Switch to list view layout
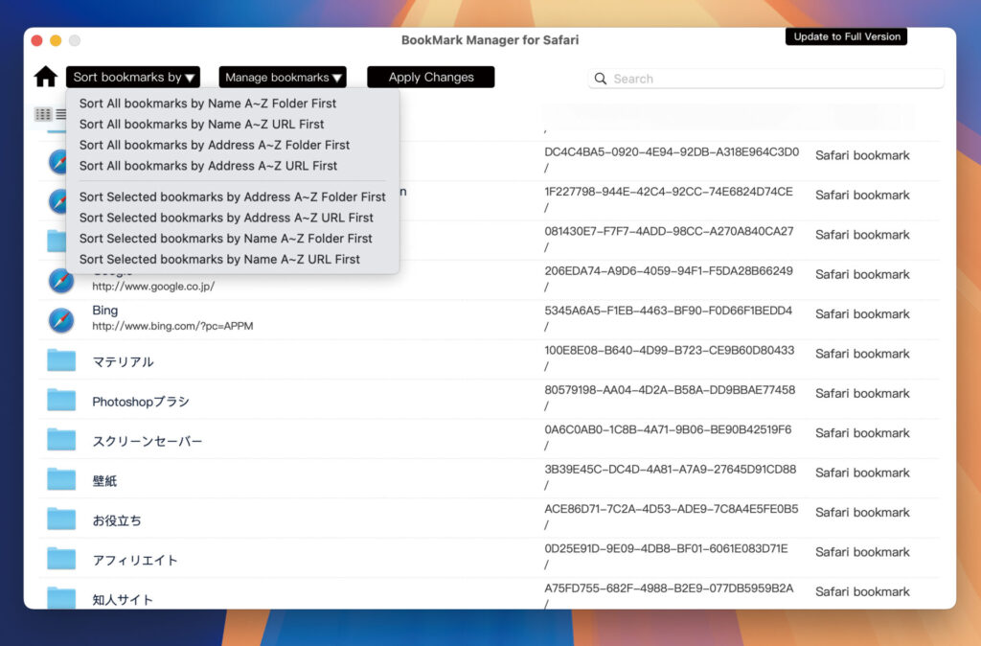Viewport: 981px width, 646px height. [60, 114]
